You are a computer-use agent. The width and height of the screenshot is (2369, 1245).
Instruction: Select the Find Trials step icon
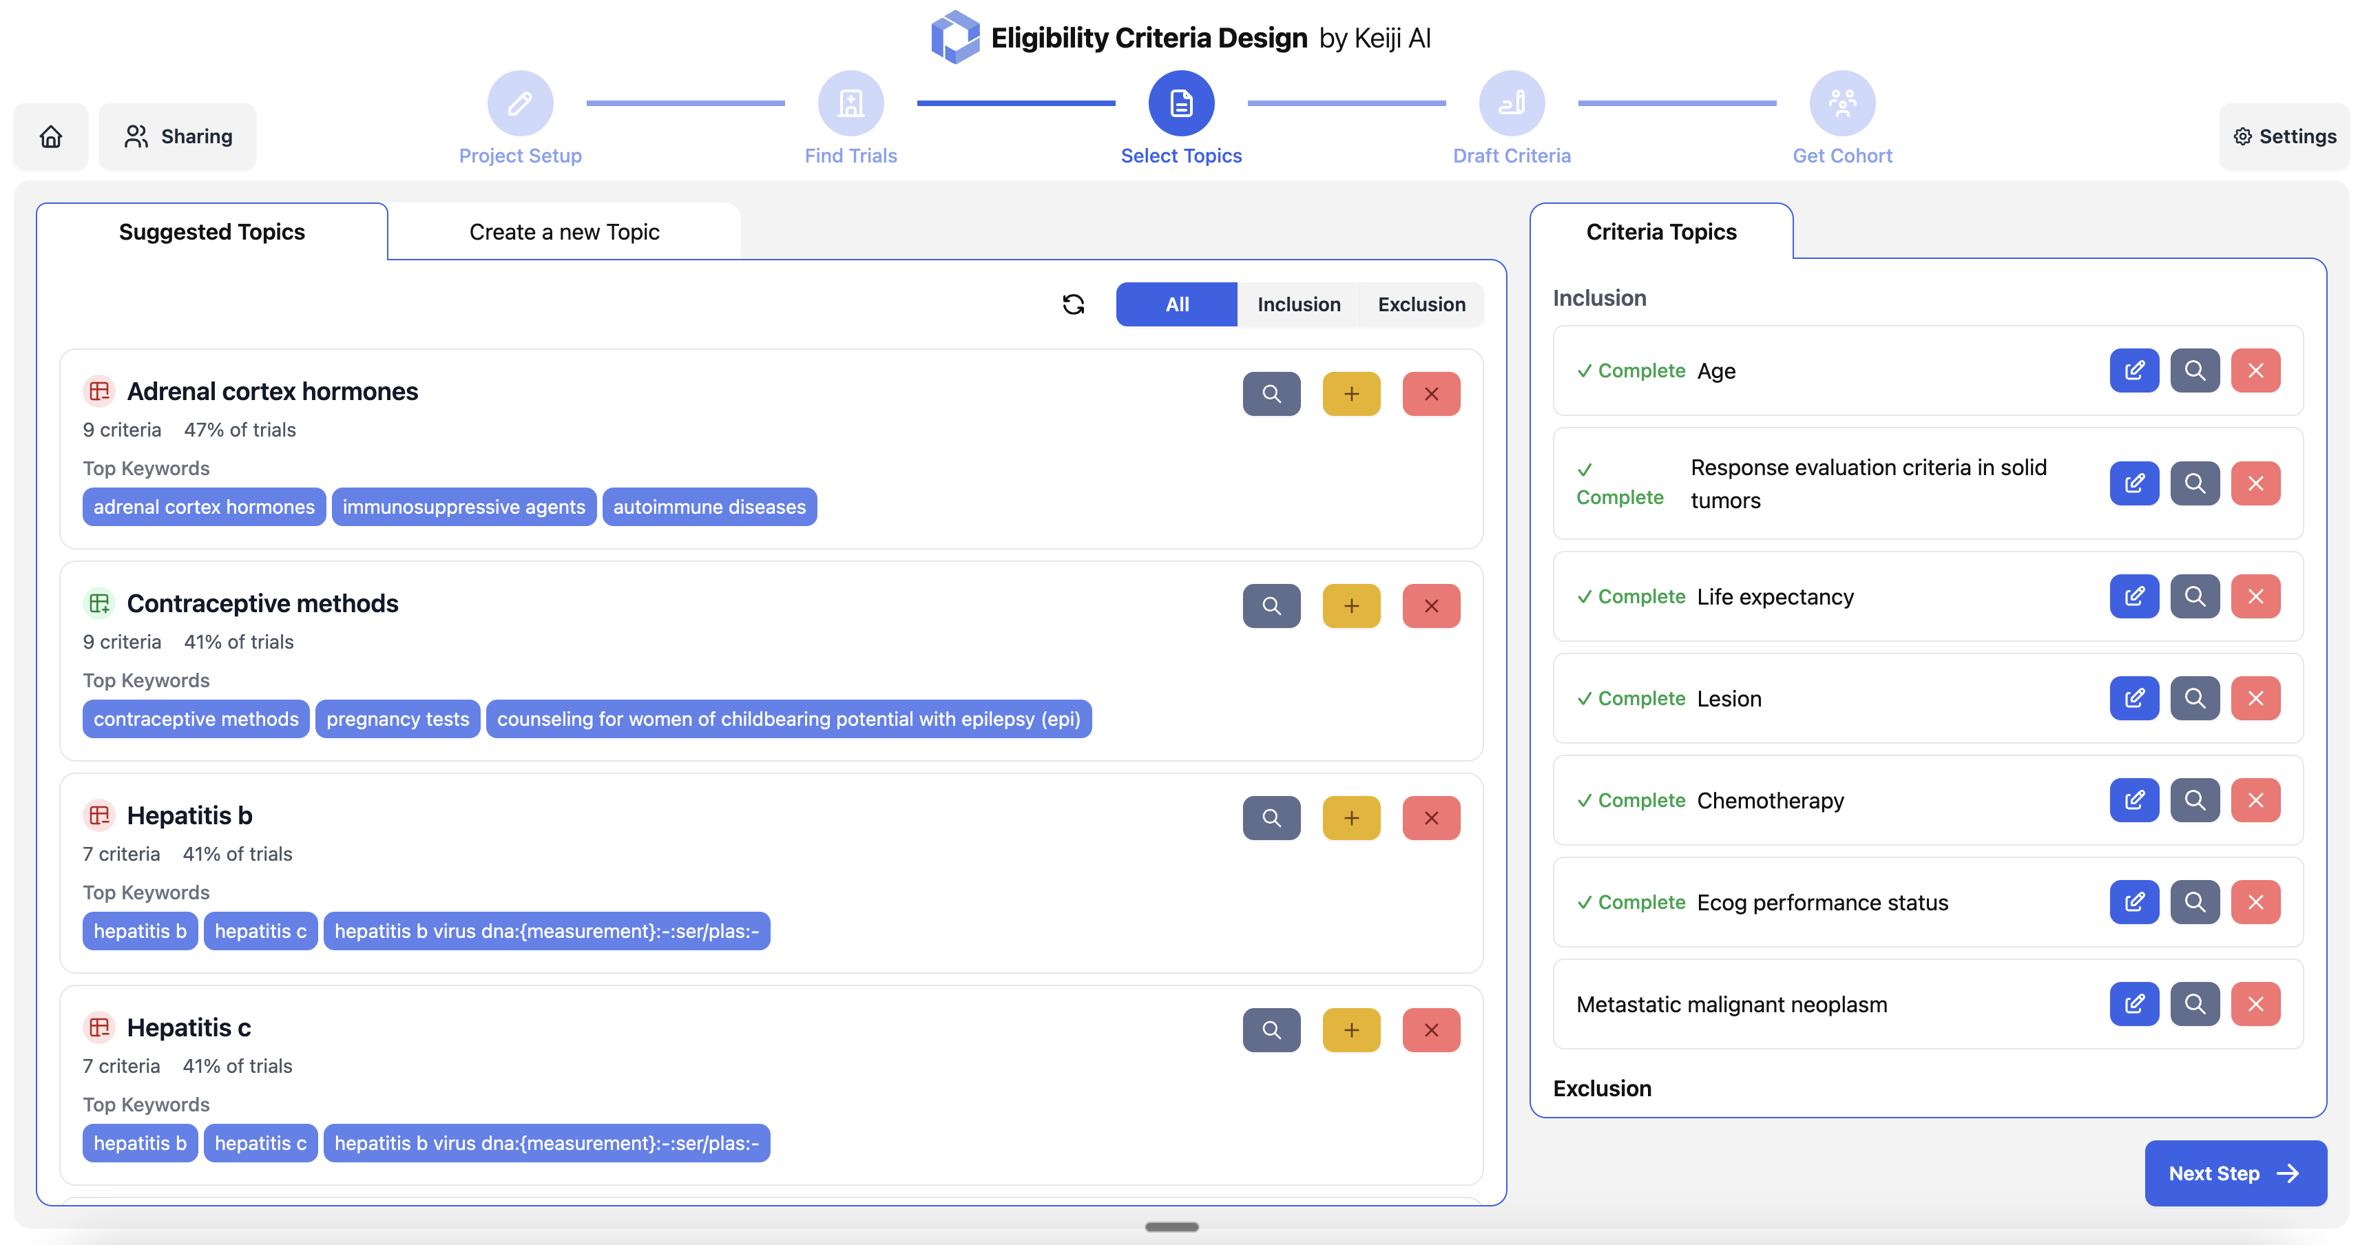(x=850, y=103)
